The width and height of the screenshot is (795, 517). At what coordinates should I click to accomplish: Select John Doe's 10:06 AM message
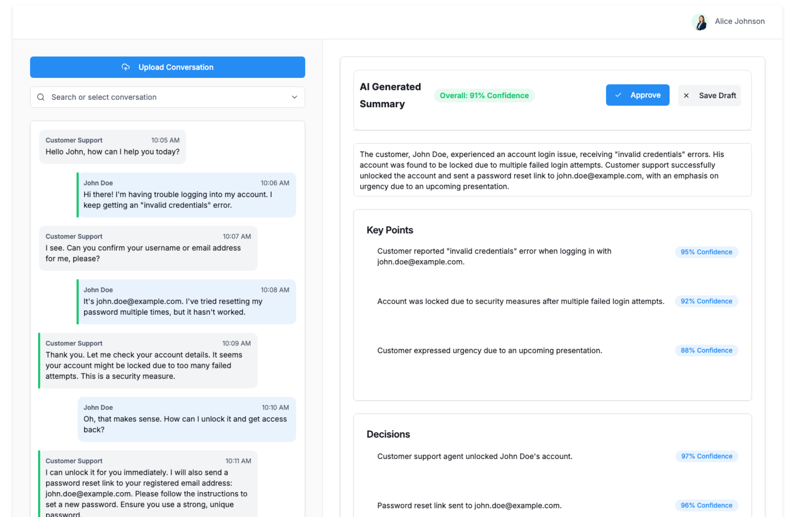click(186, 195)
